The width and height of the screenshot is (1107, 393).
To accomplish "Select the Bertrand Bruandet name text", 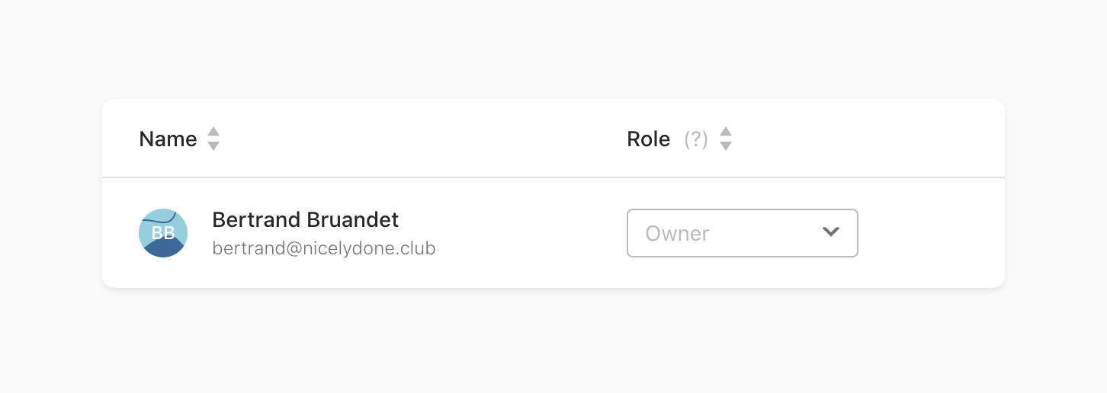I will [305, 220].
